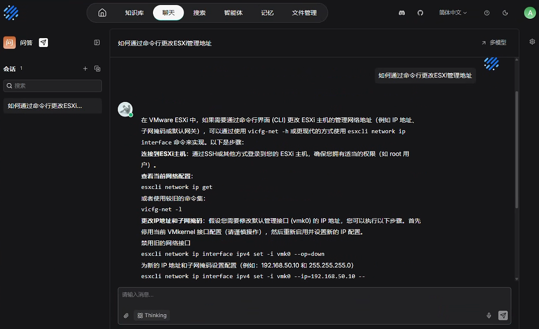
Task: Click the 多模型 multi-model button
Action: (x=494, y=43)
